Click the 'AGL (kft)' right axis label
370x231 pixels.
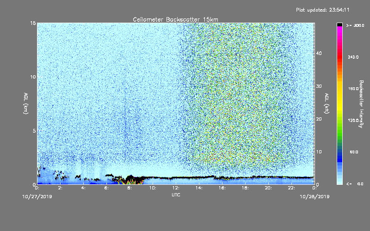[x=327, y=103]
